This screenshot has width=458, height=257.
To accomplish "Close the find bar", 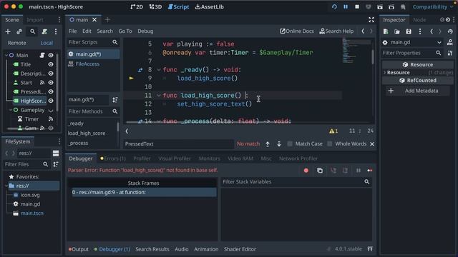I will tap(372, 144).
